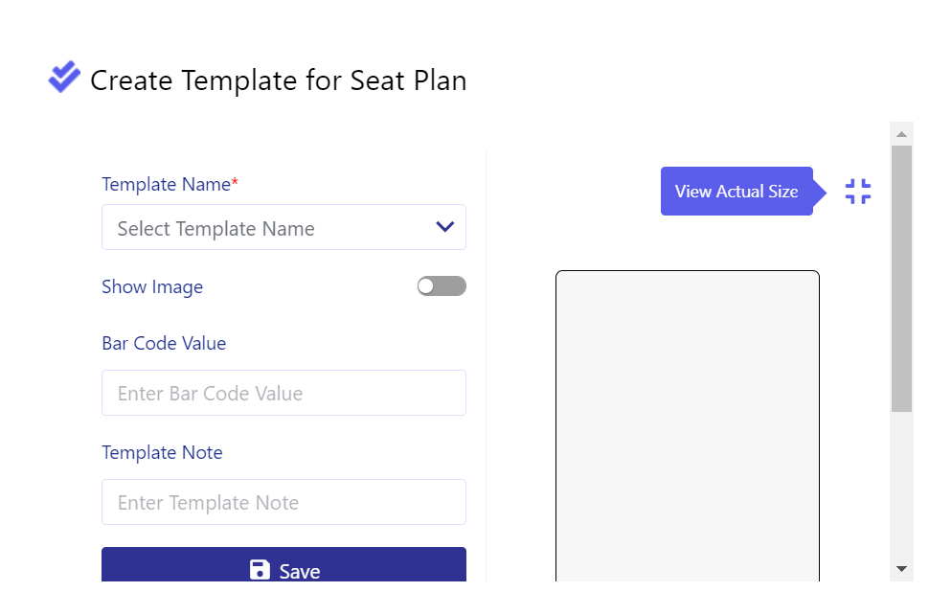
Task: Click the Template Name label
Action: [170, 184]
